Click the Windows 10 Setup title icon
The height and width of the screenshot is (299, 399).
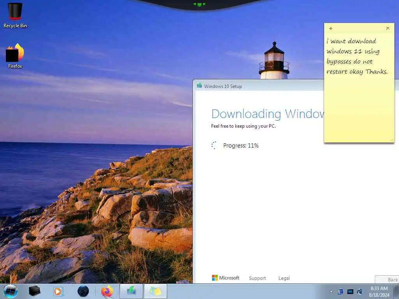click(x=199, y=86)
